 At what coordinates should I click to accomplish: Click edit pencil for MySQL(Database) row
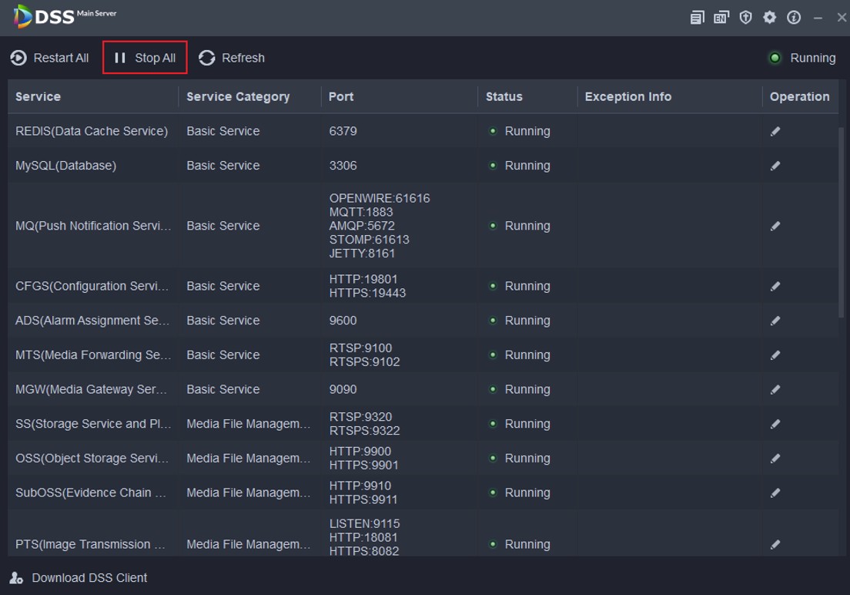pyautogui.click(x=775, y=166)
